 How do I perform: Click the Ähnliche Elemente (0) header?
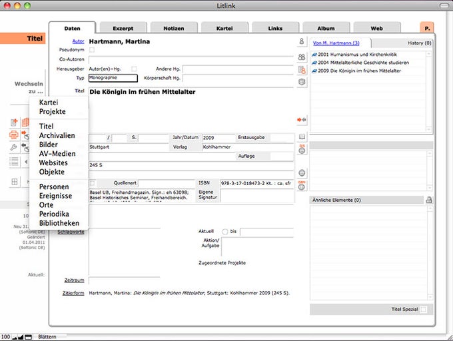pos(366,200)
